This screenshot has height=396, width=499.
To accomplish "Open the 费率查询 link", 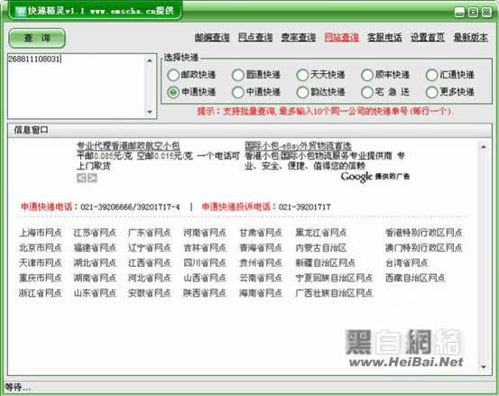I will tap(298, 38).
